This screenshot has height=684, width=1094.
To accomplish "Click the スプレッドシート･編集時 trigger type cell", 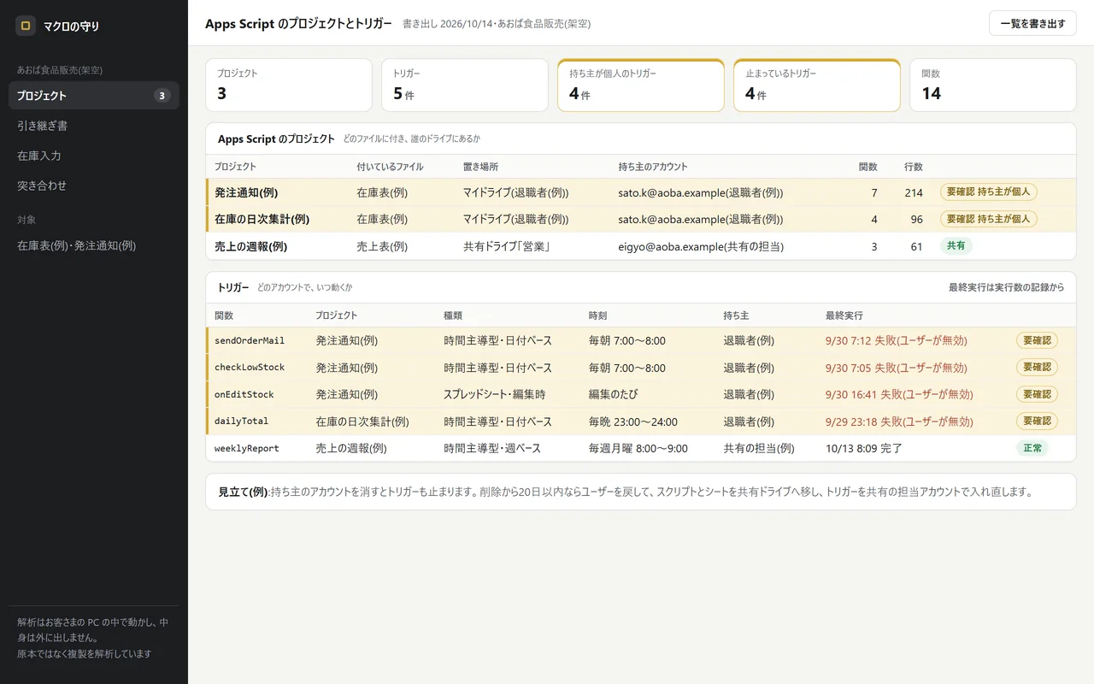I will [495, 395].
